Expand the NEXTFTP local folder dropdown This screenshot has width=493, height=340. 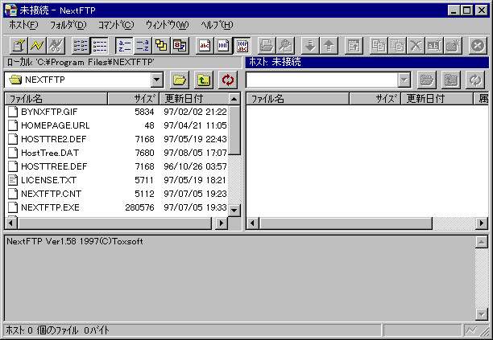pyautogui.click(x=156, y=80)
